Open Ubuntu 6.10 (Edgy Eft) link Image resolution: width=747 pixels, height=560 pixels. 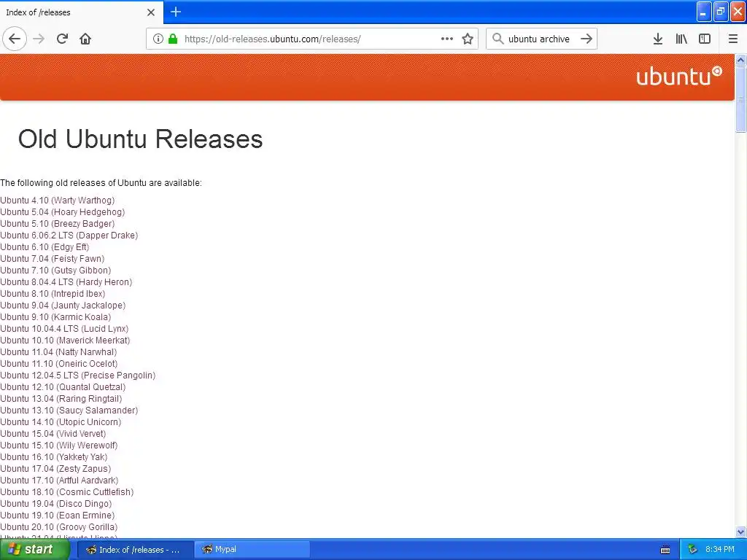click(x=44, y=247)
